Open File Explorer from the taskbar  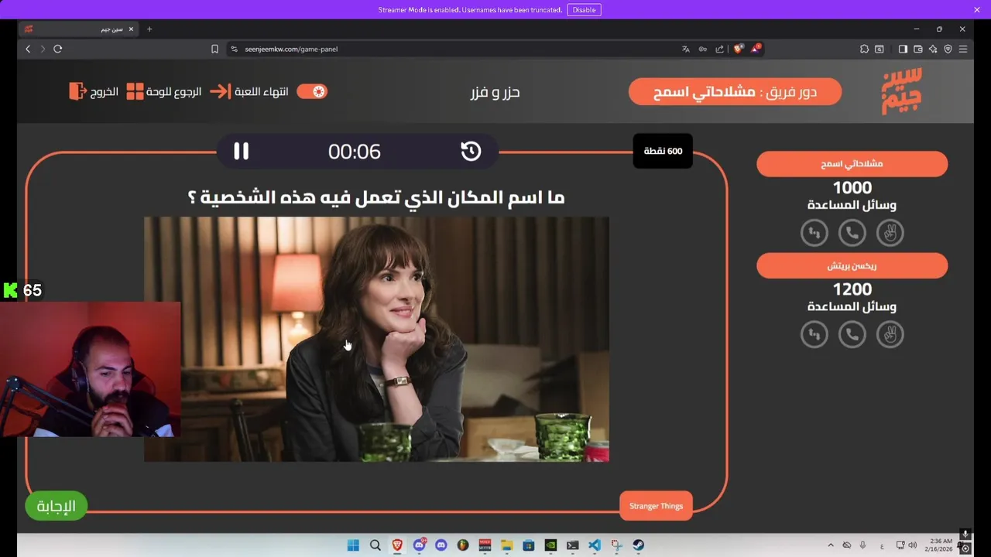[x=506, y=545]
